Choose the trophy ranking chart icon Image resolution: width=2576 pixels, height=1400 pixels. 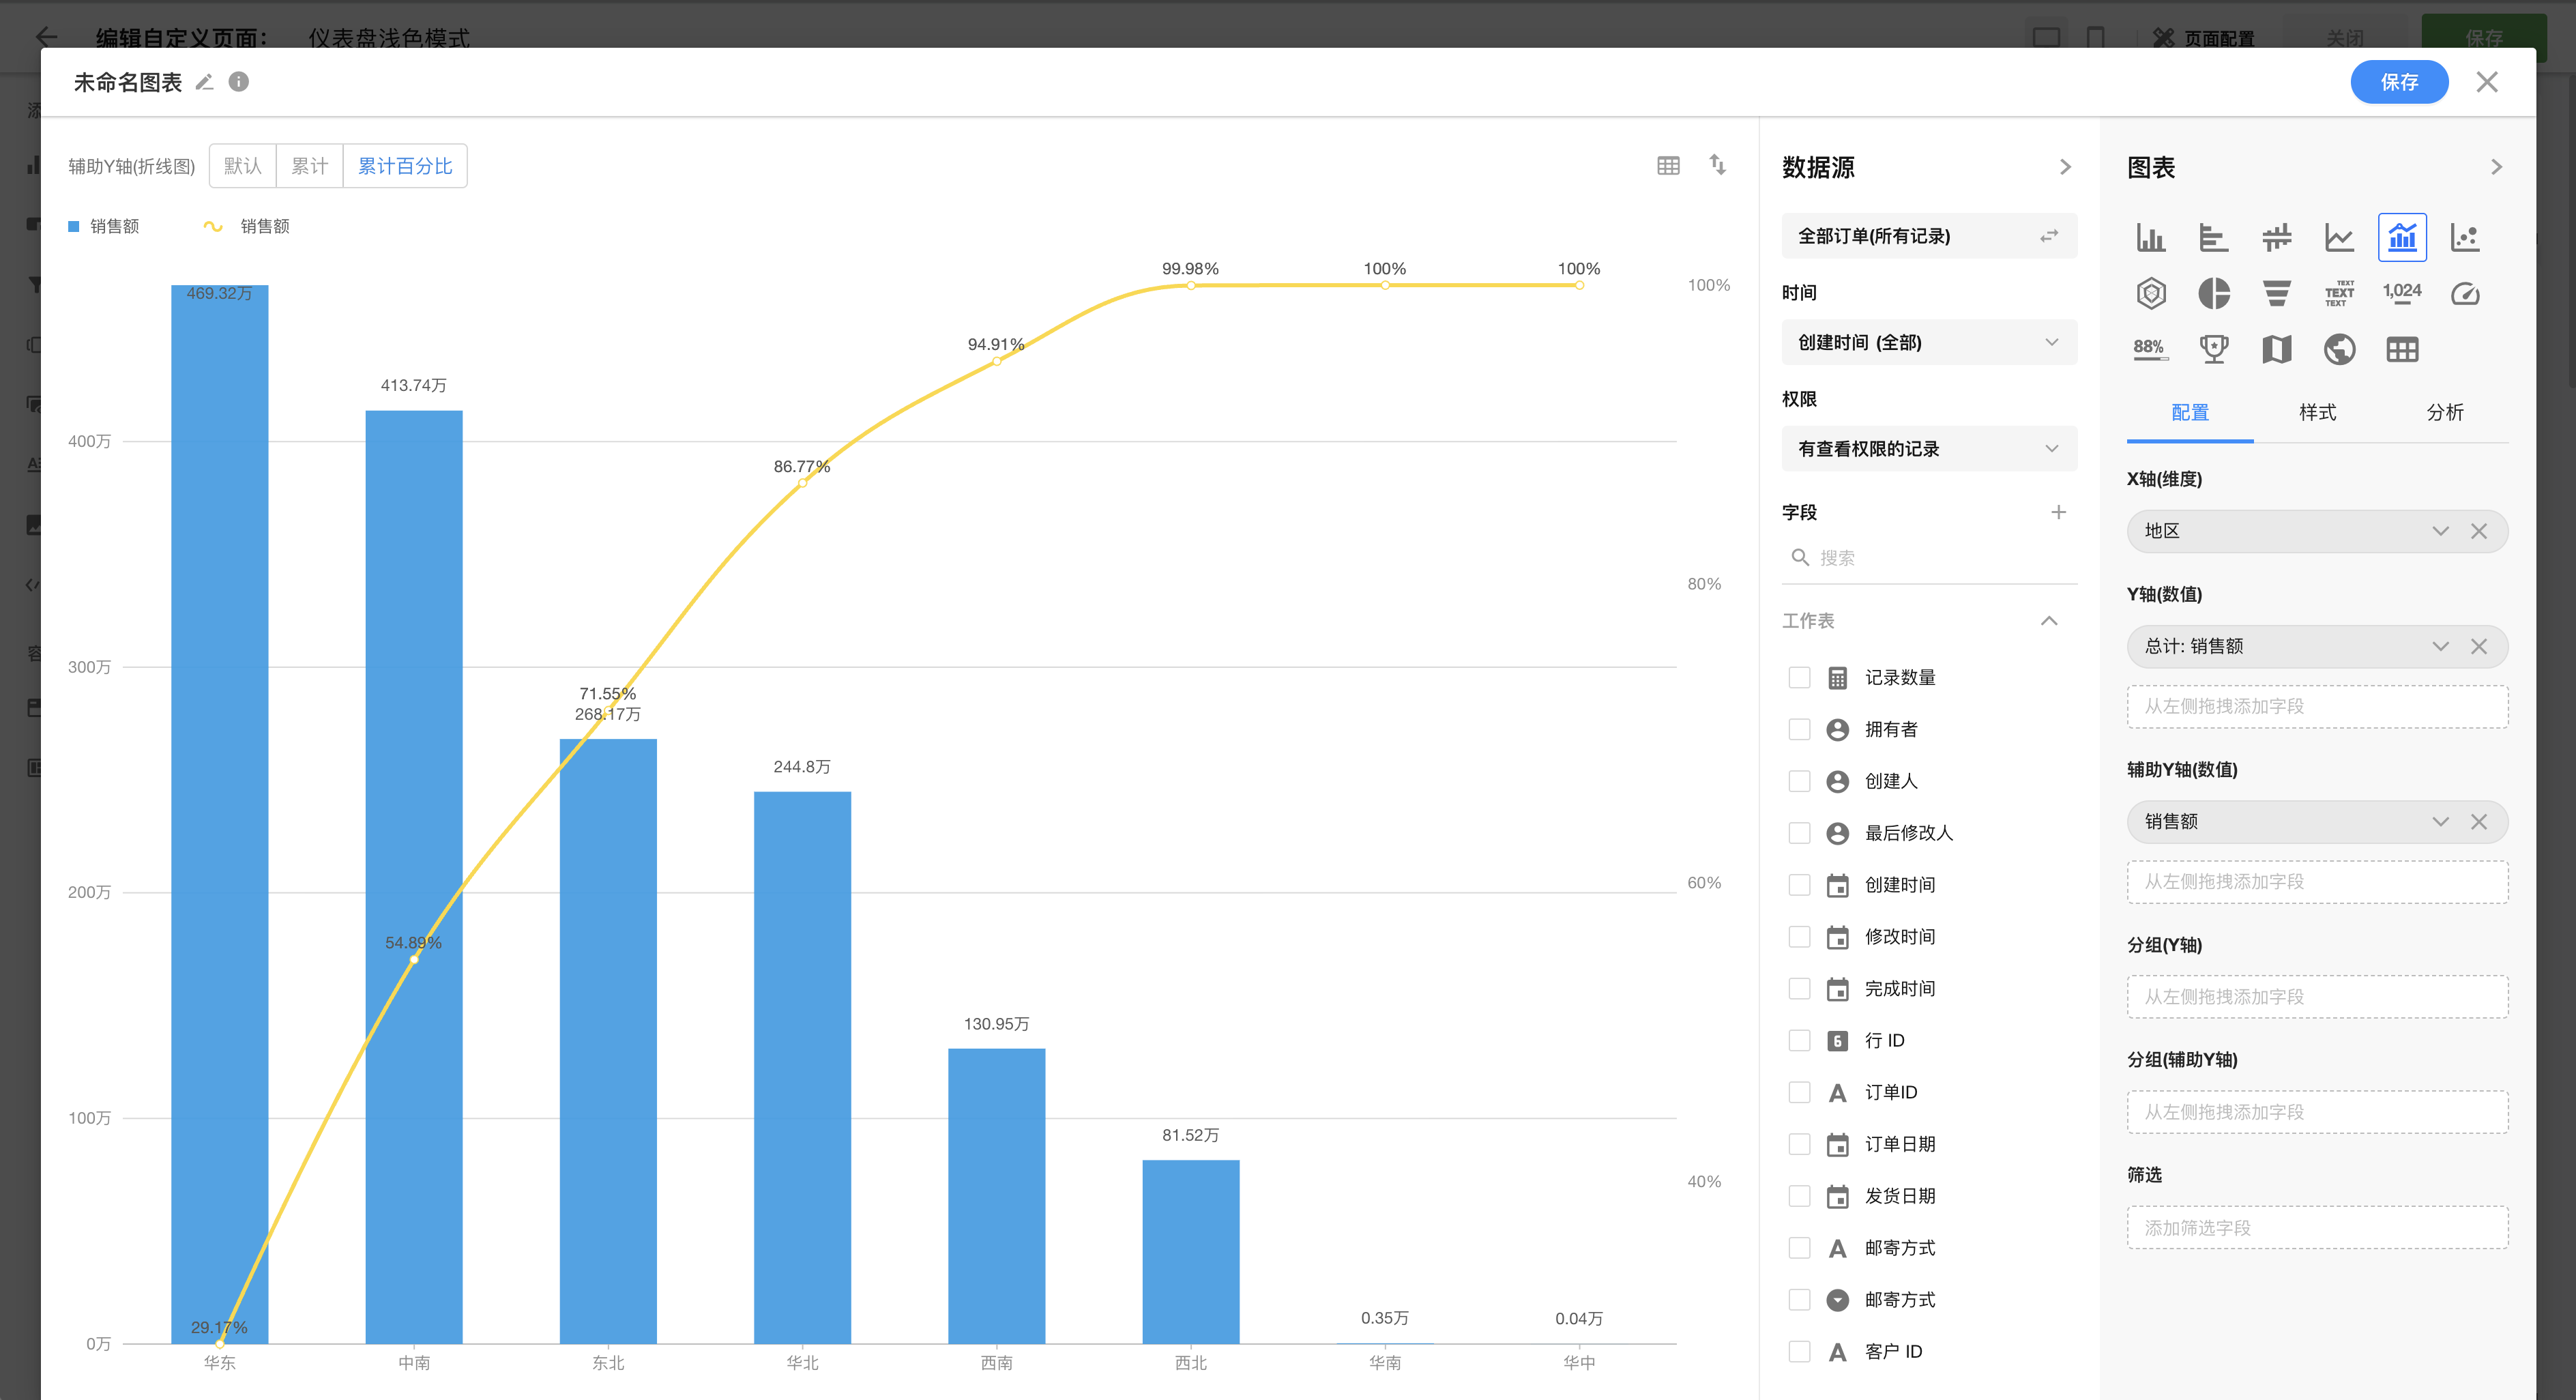(x=2213, y=350)
